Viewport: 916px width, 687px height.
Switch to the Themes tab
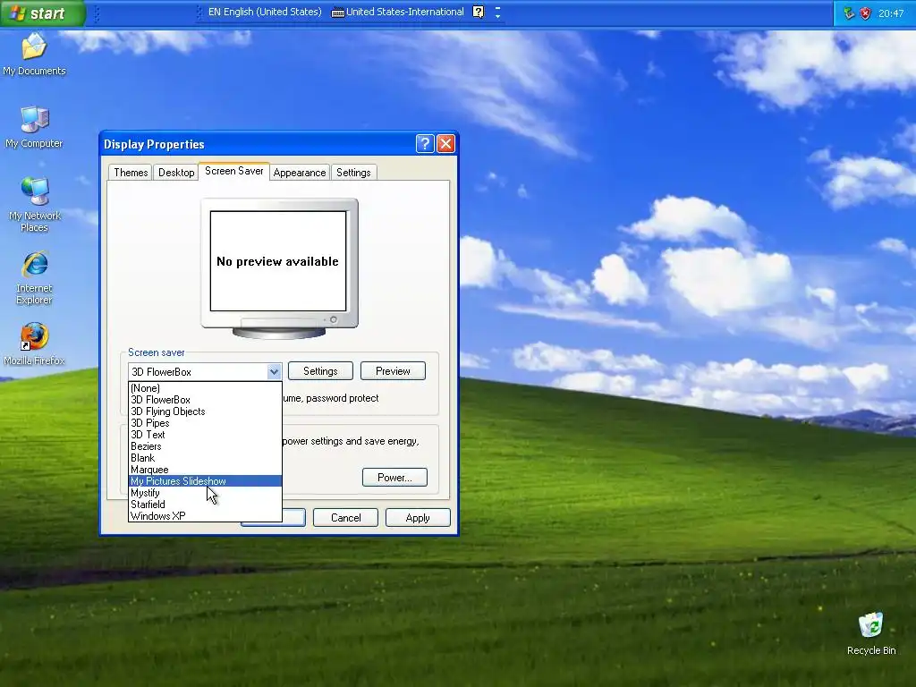tap(131, 173)
